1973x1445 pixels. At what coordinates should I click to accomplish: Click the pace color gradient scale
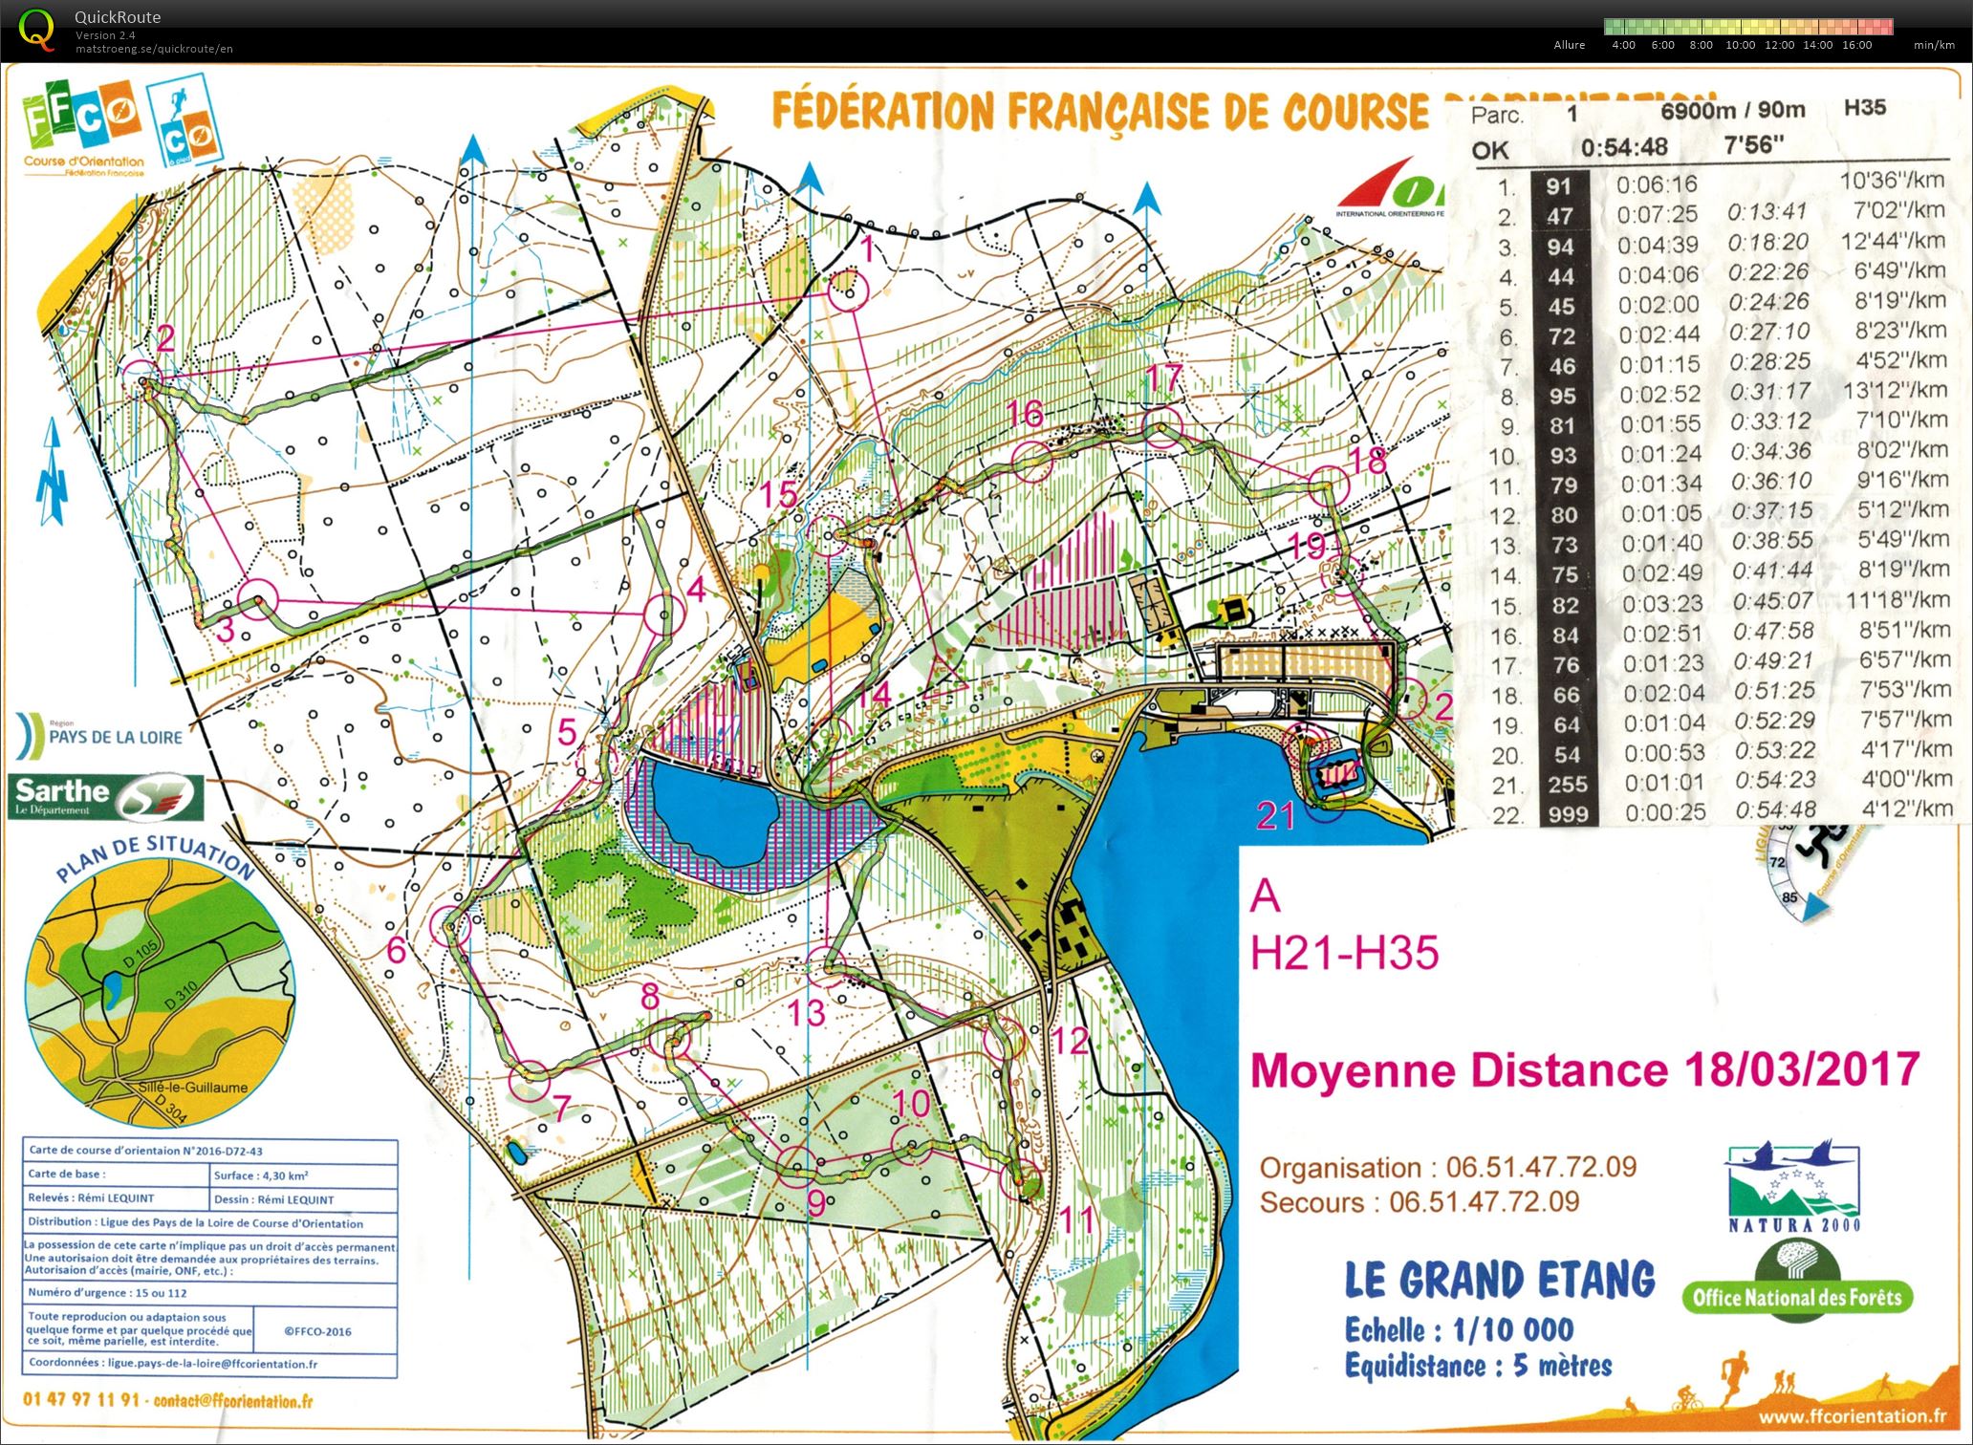pos(1748,27)
